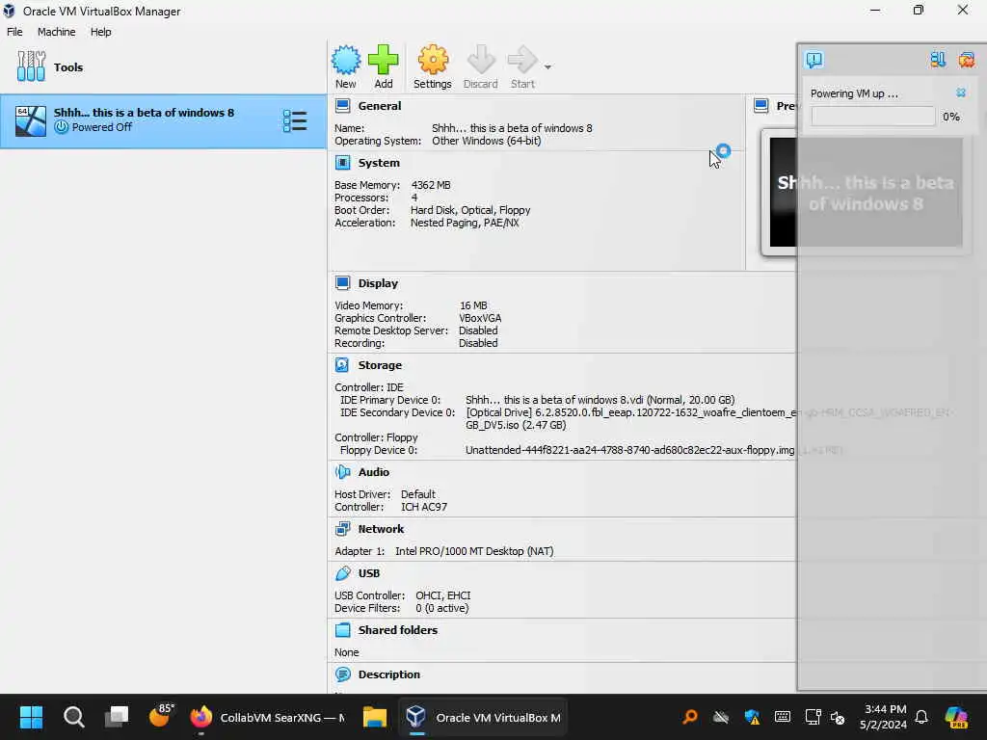This screenshot has width=987, height=740.
Task: Open the clock showing 3:44 PM
Action: point(883,717)
